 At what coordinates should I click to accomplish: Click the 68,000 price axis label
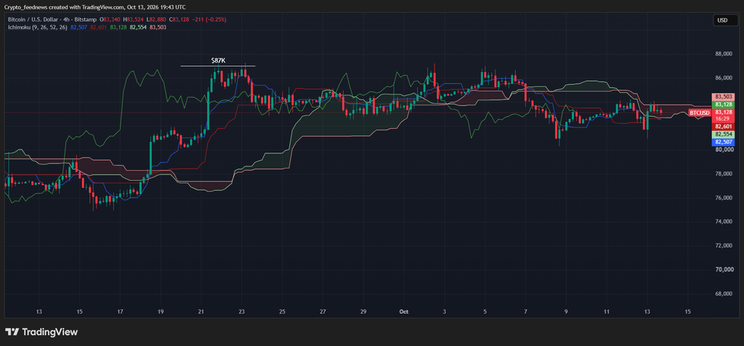[x=724, y=294]
